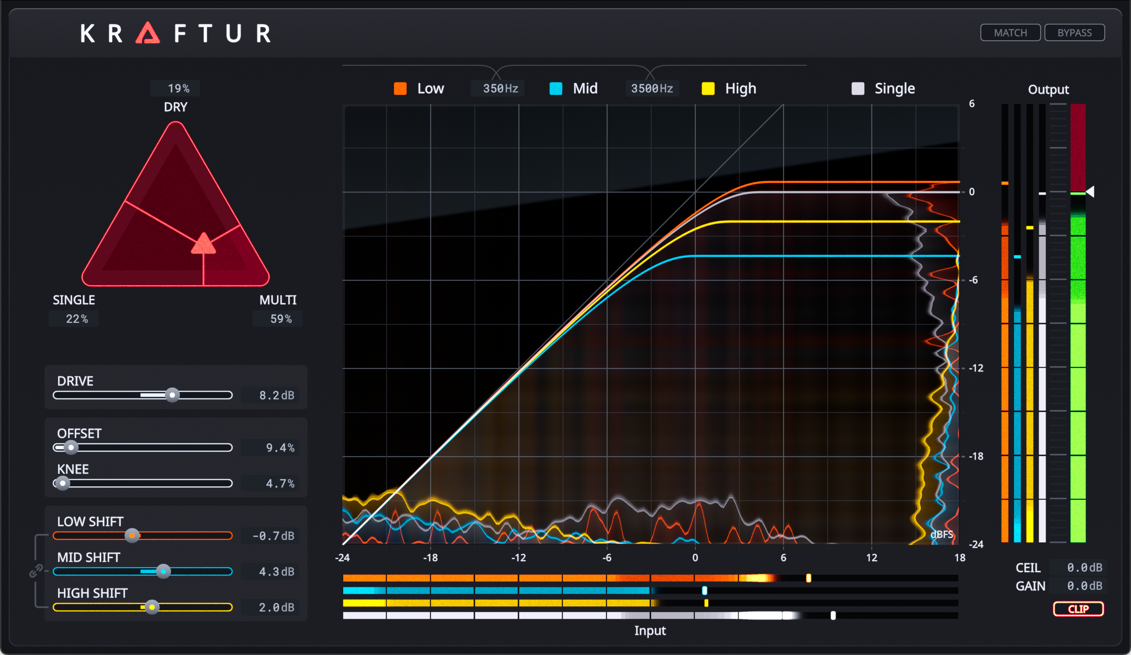Toggle the High band yellow swatch

point(708,89)
